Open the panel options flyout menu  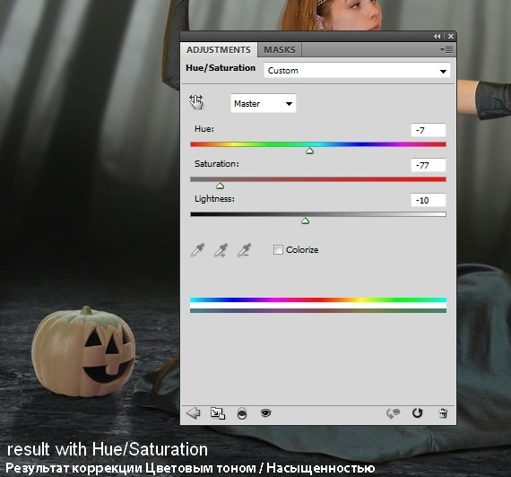pyautogui.click(x=446, y=49)
